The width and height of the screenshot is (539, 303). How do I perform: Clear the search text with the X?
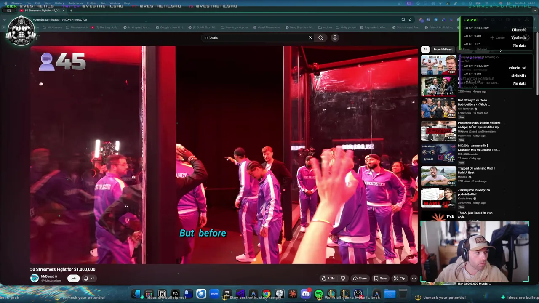tap(310, 37)
